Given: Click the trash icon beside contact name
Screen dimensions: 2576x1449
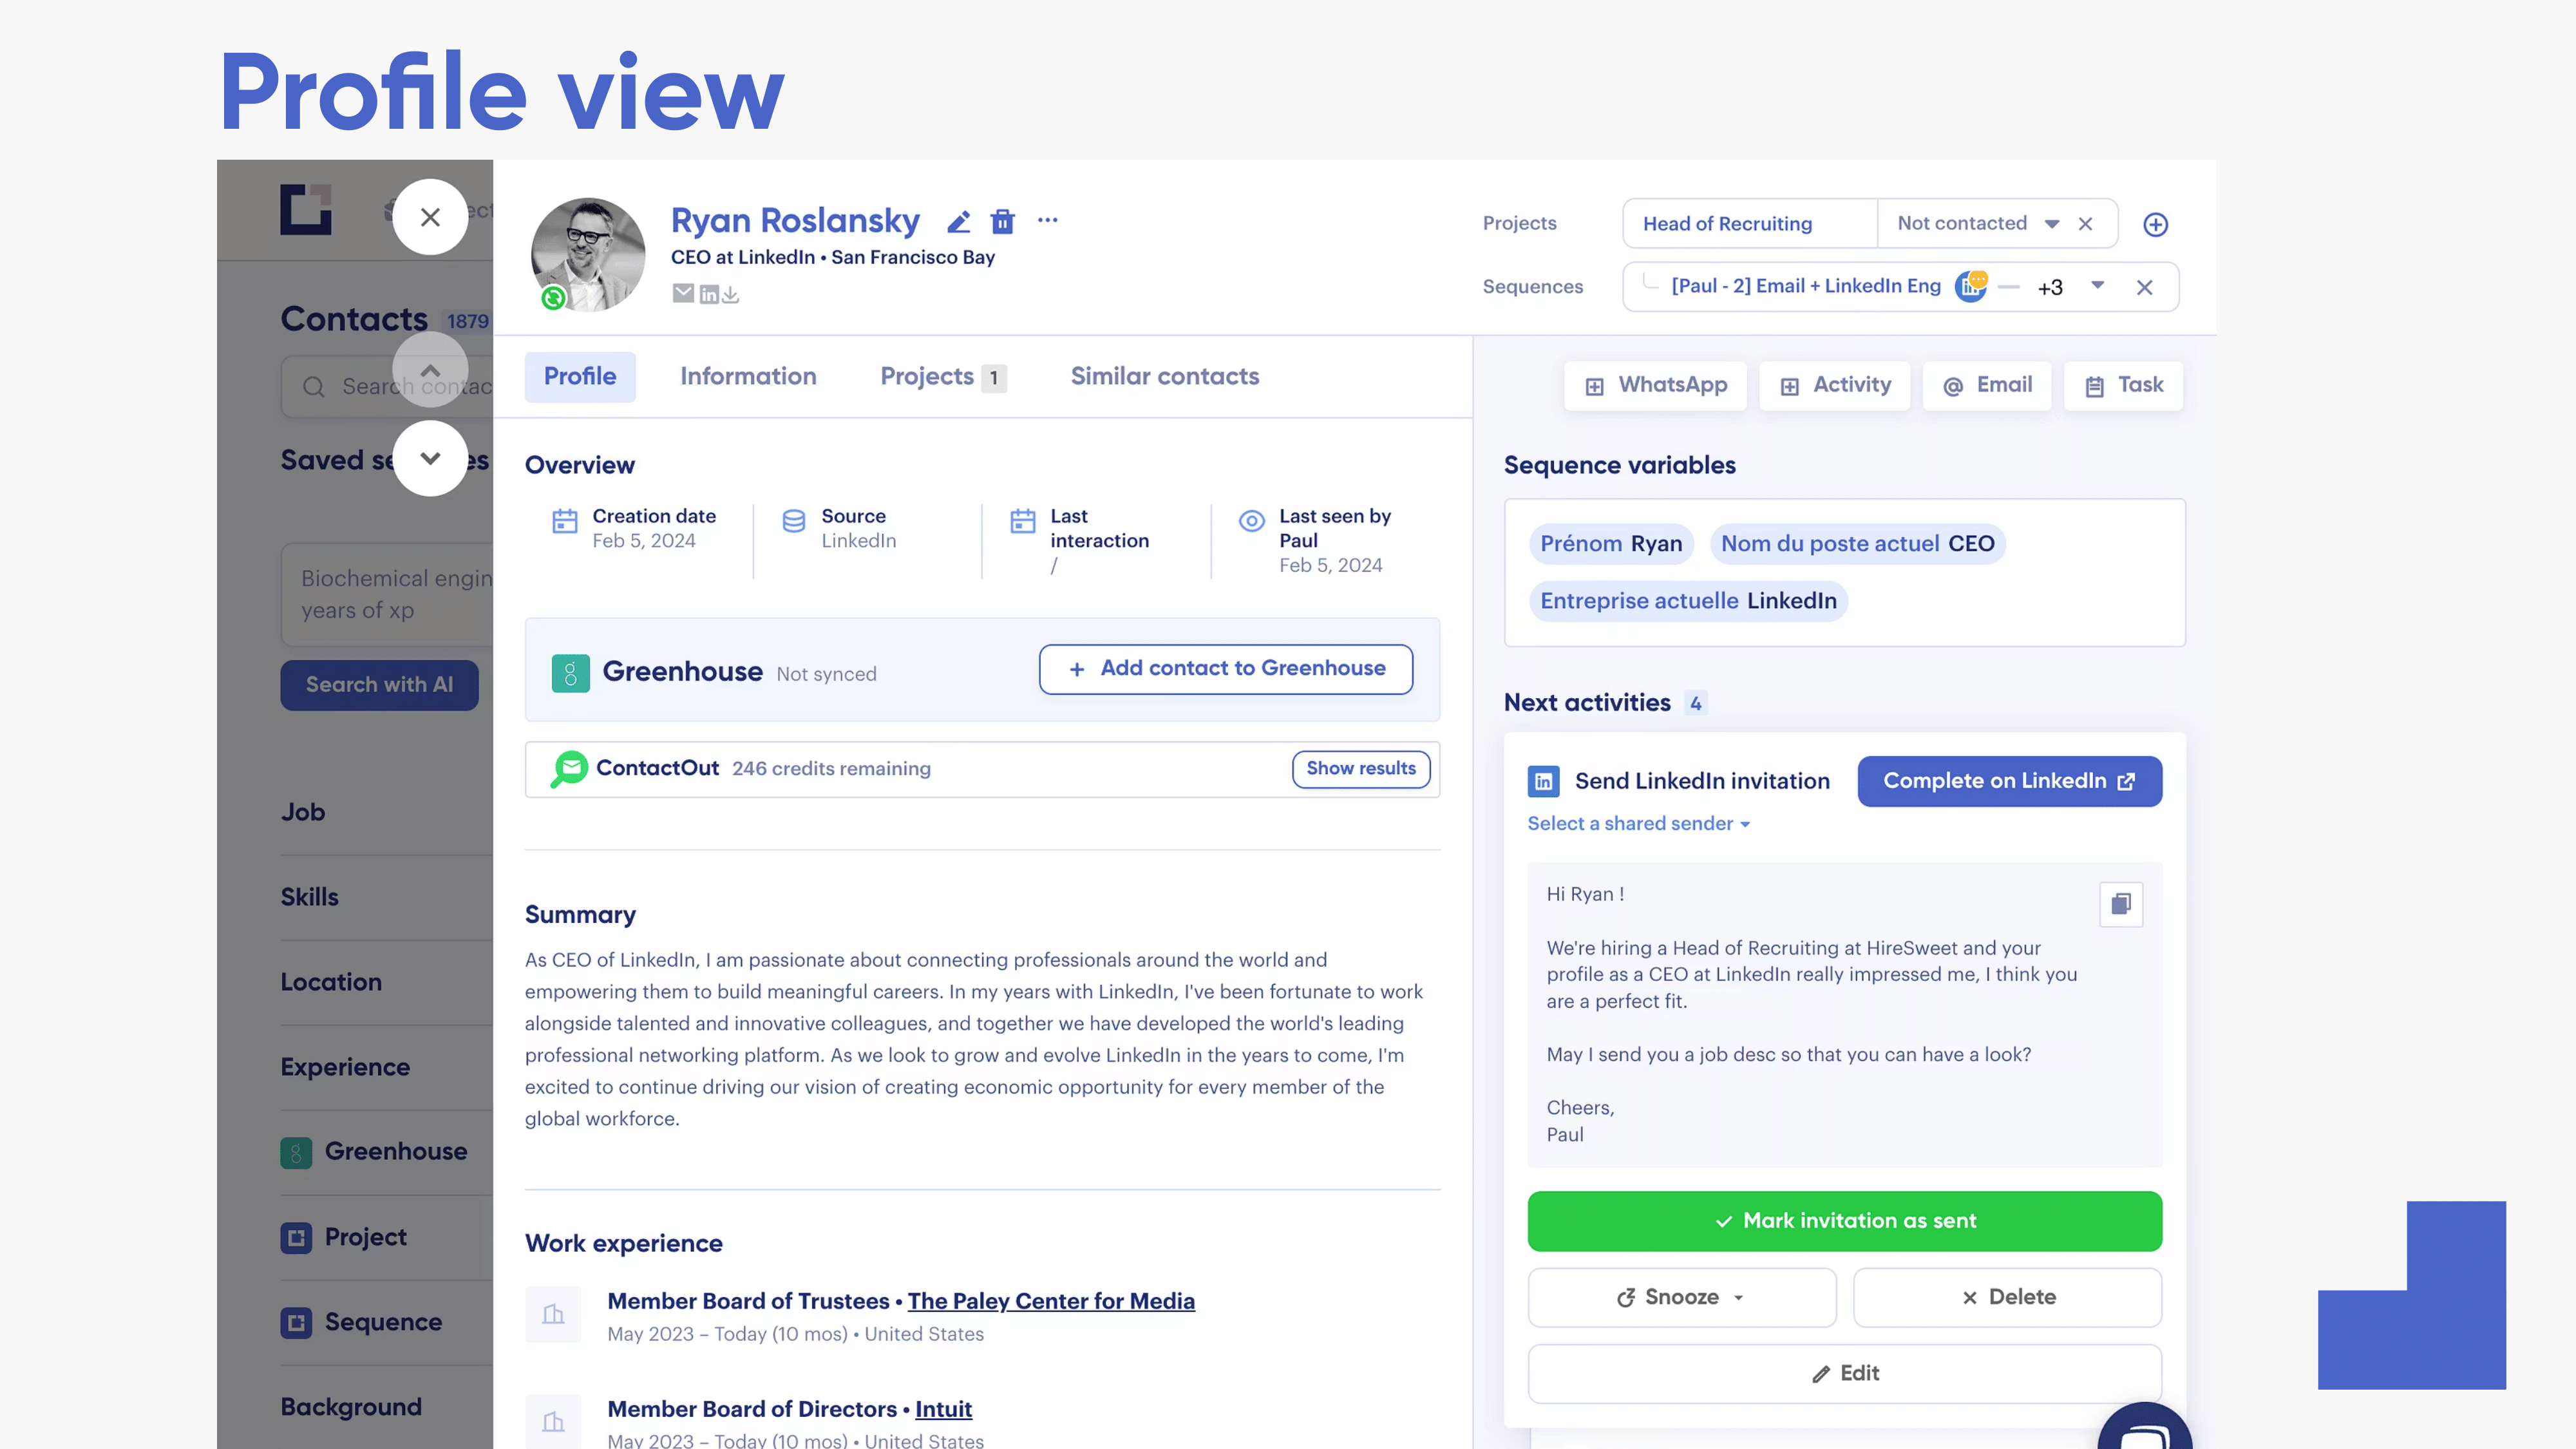Looking at the screenshot, I should [x=1002, y=222].
